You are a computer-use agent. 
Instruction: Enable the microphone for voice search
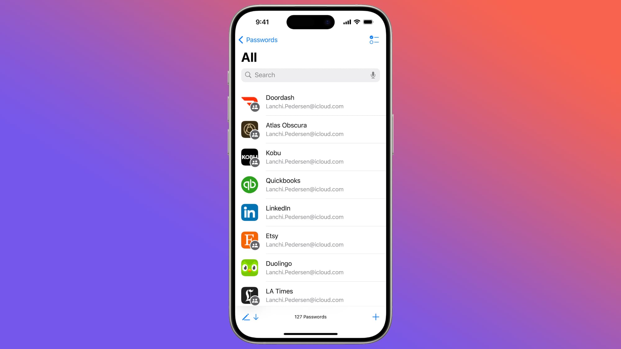373,75
